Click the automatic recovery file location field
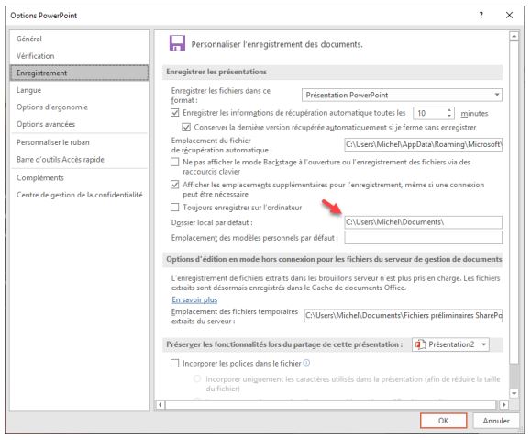531x440 pixels. tap(424, 144)
